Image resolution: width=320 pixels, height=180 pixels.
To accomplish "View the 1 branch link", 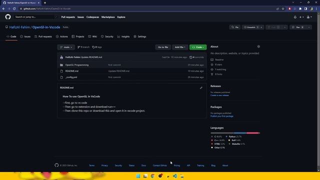I will [x=83, y=47].
